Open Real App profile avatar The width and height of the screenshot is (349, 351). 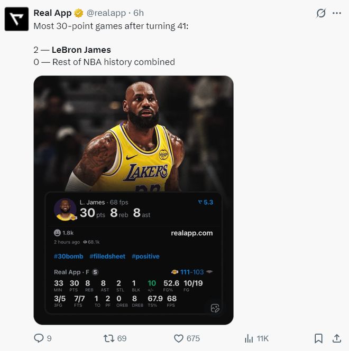16,19
